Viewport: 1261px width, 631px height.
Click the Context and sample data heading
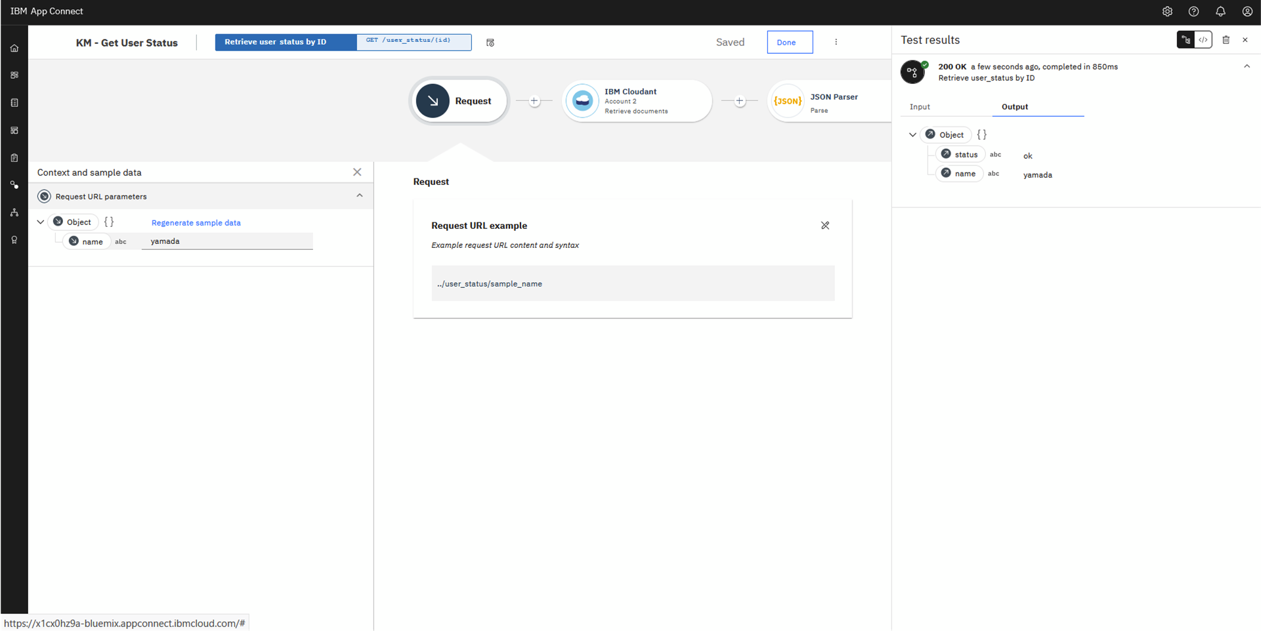click(89, 173)
